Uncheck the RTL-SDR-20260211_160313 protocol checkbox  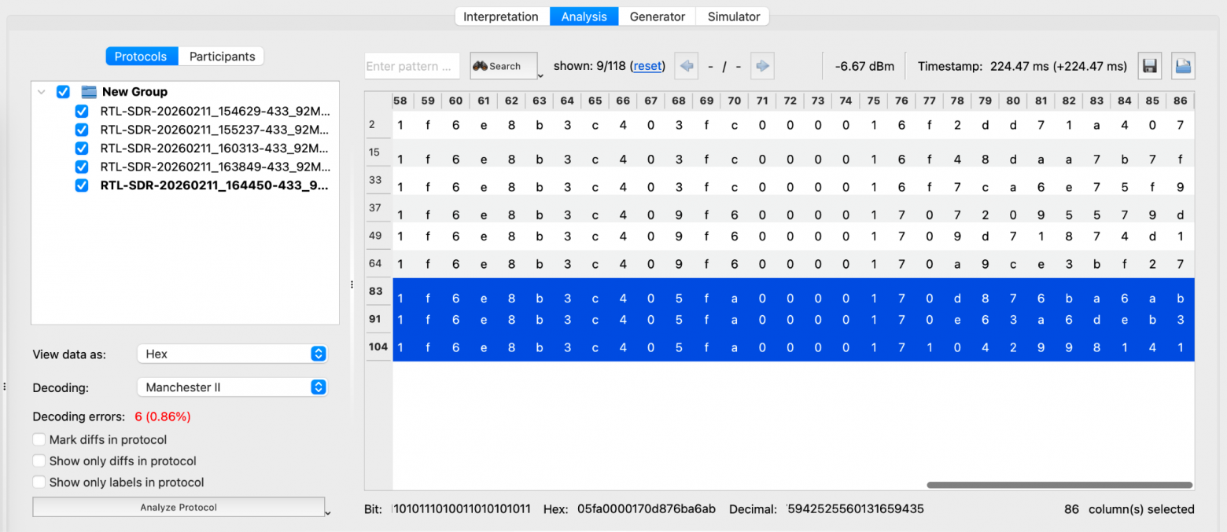[82, 149]
